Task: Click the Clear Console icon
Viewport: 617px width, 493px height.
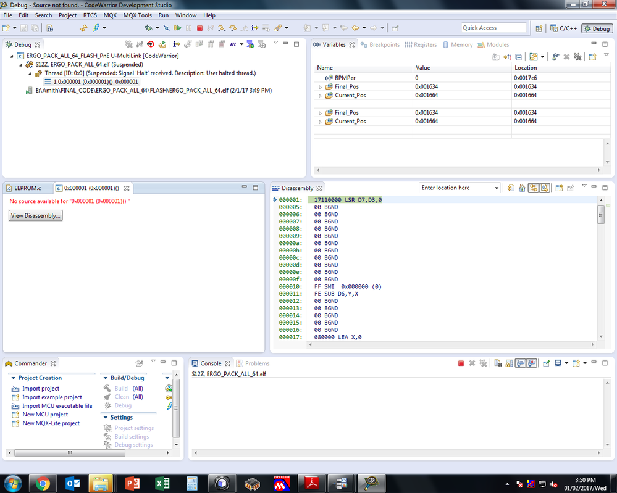Action: pyautogui.click(x=498, y=363)
